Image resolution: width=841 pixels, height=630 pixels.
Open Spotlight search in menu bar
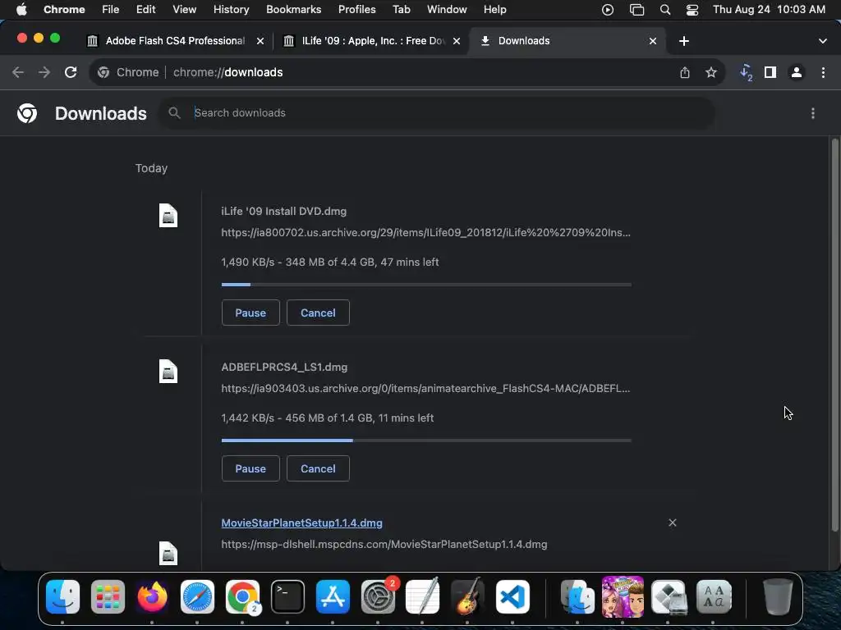(x=665, y=10)
